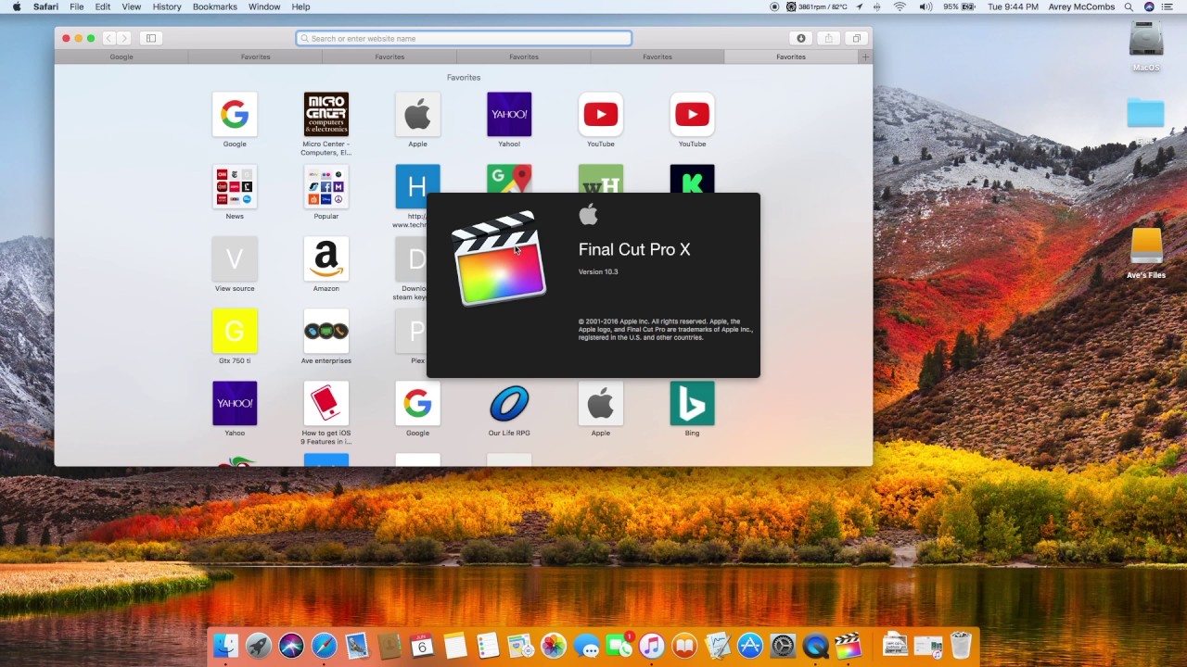The height and width of the screenshot is (667, 1187).
Task: Click location services arrow in menu bar
Action: click(860, 6)
